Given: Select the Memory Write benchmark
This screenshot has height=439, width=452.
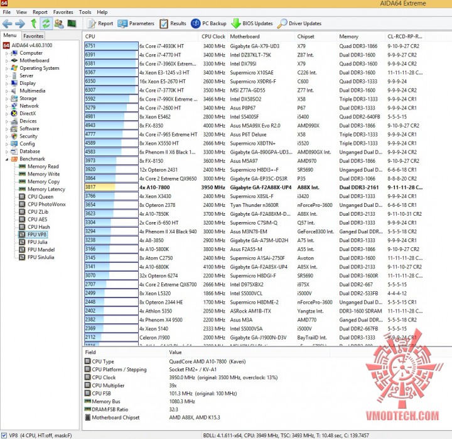Looking at the screenshot, I should tap(43, 174).
